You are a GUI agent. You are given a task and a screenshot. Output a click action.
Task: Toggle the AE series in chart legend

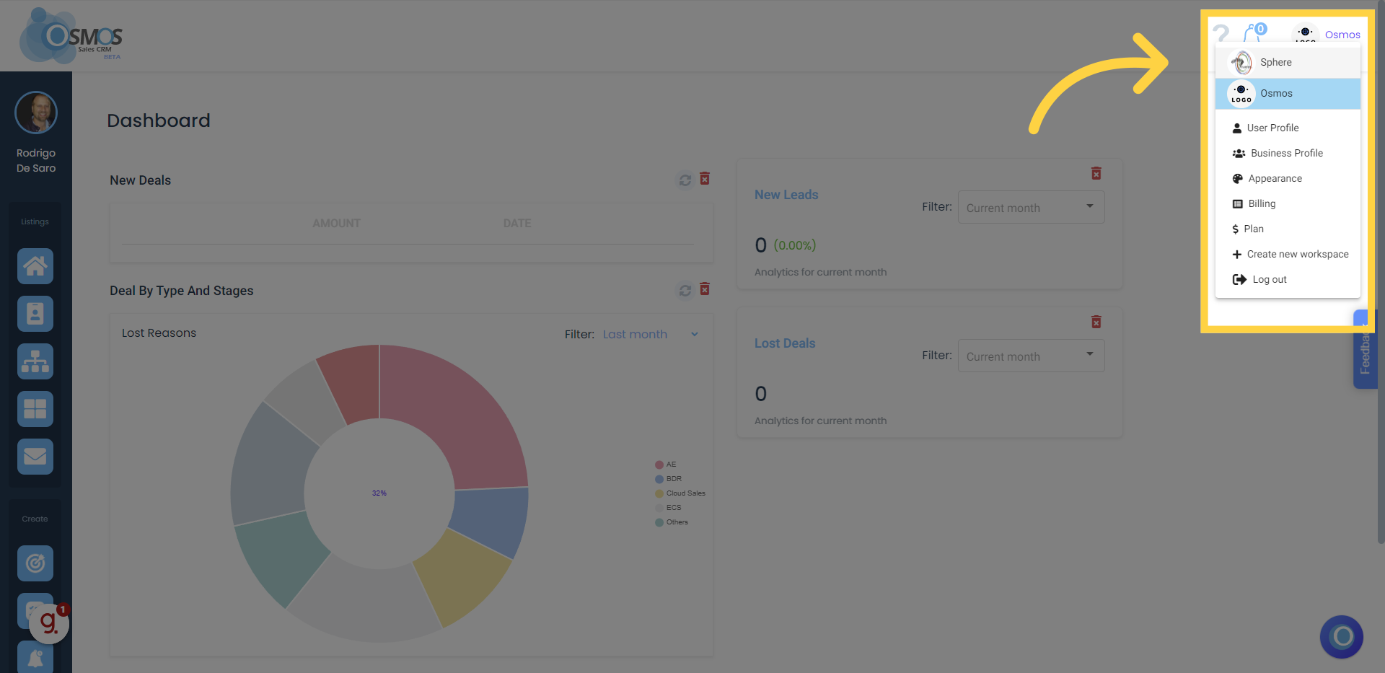(666, 465)
